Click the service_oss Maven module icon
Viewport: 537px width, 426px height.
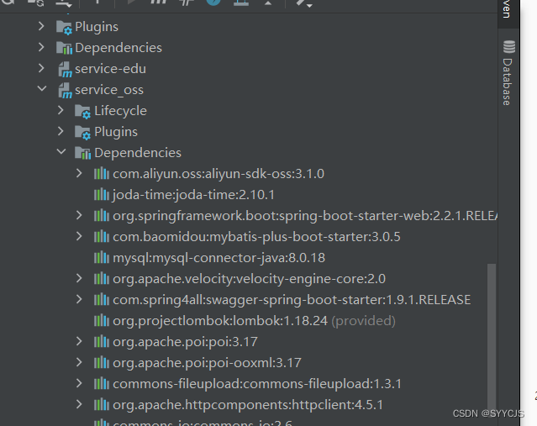(65, 91)
